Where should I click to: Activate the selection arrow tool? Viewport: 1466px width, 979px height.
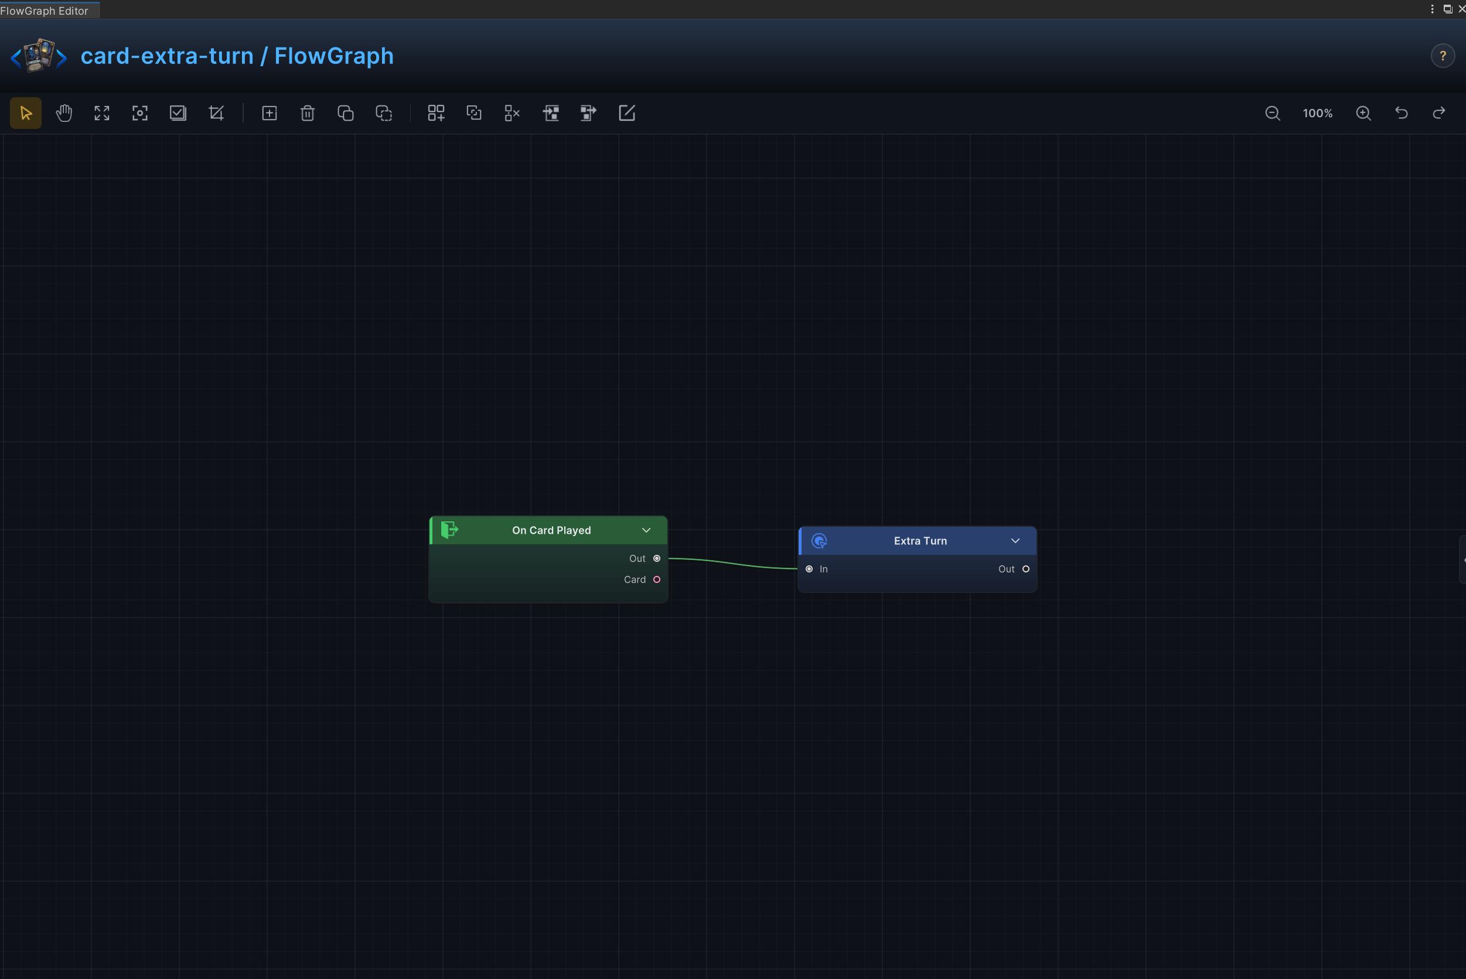coord(26,113)
